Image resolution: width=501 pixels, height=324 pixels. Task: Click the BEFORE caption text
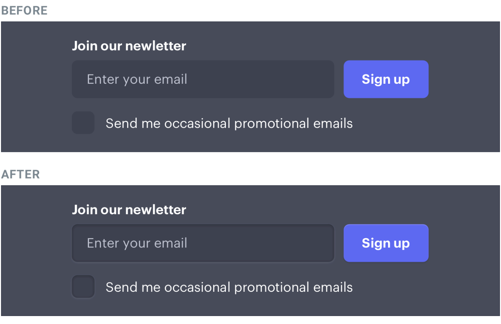tap(24, 10)
